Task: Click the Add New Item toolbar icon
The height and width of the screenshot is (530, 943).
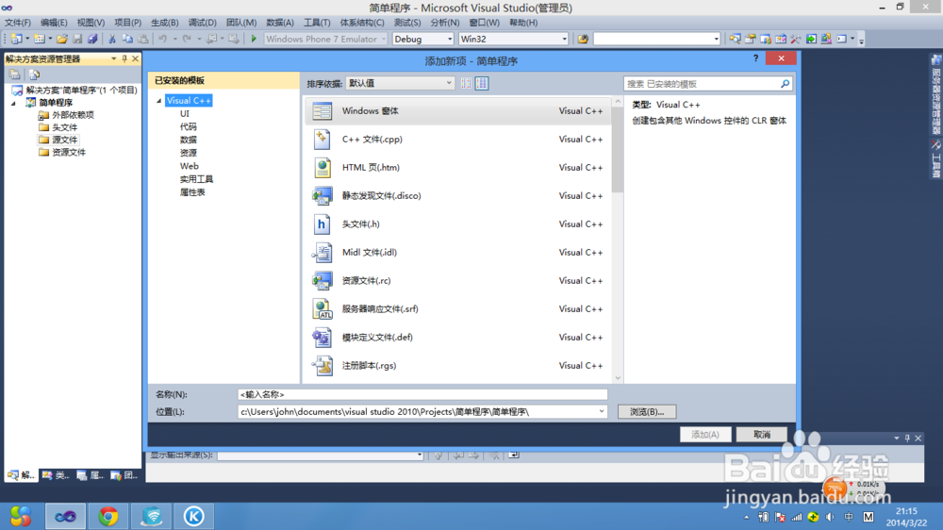Action: [x=39, y=39]
